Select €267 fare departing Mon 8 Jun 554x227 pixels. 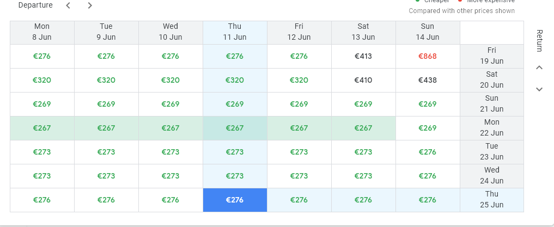click(42, 128)
